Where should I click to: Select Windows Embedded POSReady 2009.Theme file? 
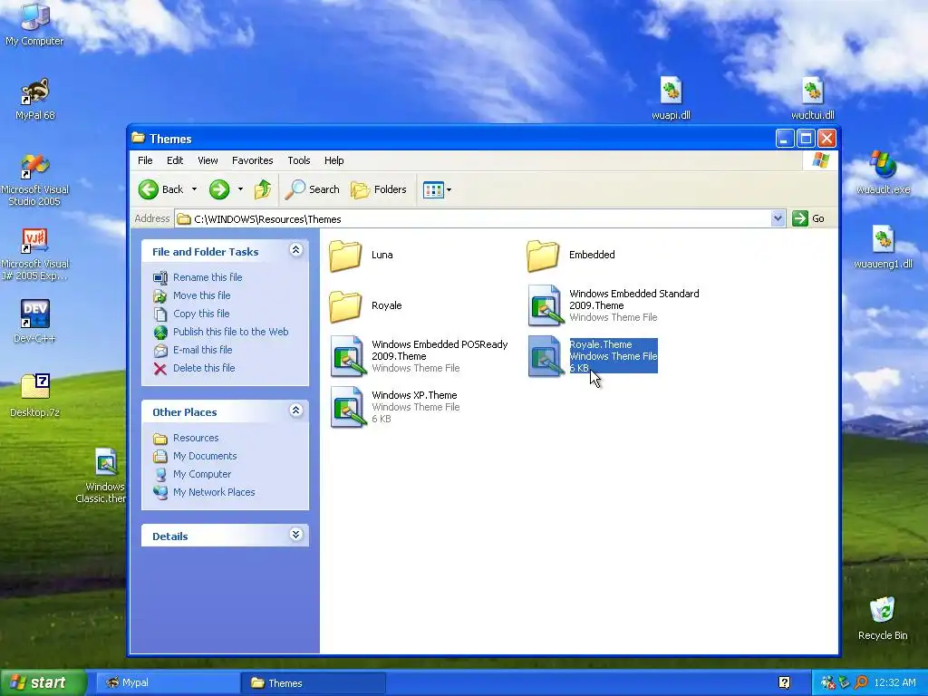coord(419,356)
